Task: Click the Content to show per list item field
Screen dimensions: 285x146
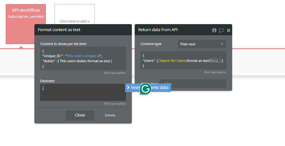Action: coord(83,58)
